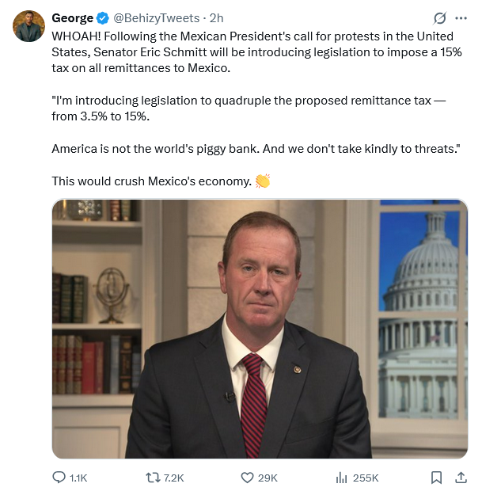Click the 1.1K replies count

pyautogui.click(x=78, y=478)
